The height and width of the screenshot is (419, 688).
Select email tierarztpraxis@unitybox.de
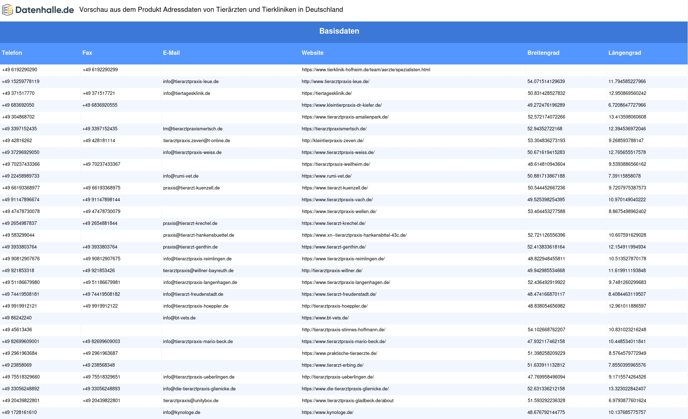(x=191, y=401)
